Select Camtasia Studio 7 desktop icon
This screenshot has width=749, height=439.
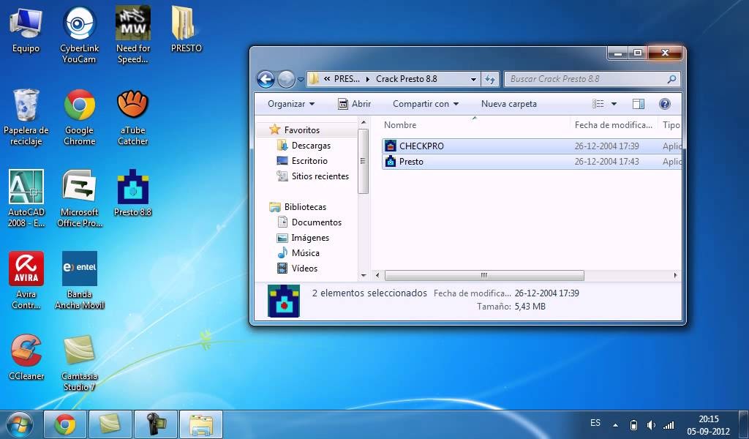pyautogui.click(x=79, y=363)
